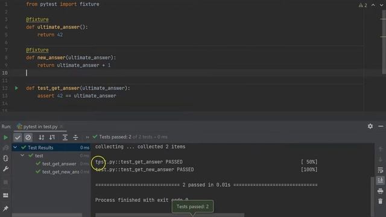Toggle Show Passed tests filter
Image resolution: width=386 pixels, height=217 pixels.
point(17,137)
